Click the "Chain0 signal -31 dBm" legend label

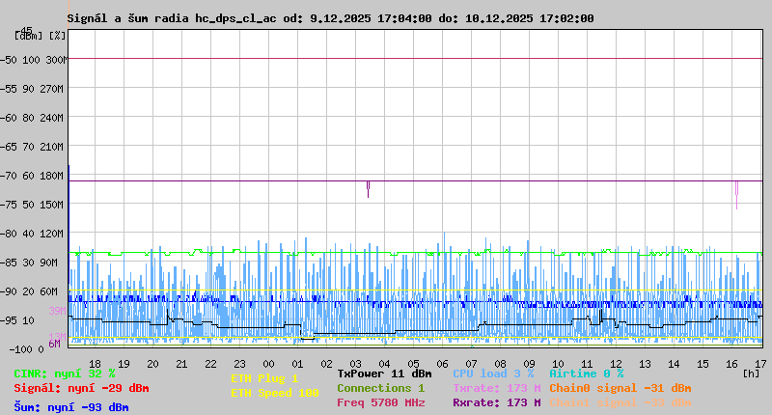(620, 388)
